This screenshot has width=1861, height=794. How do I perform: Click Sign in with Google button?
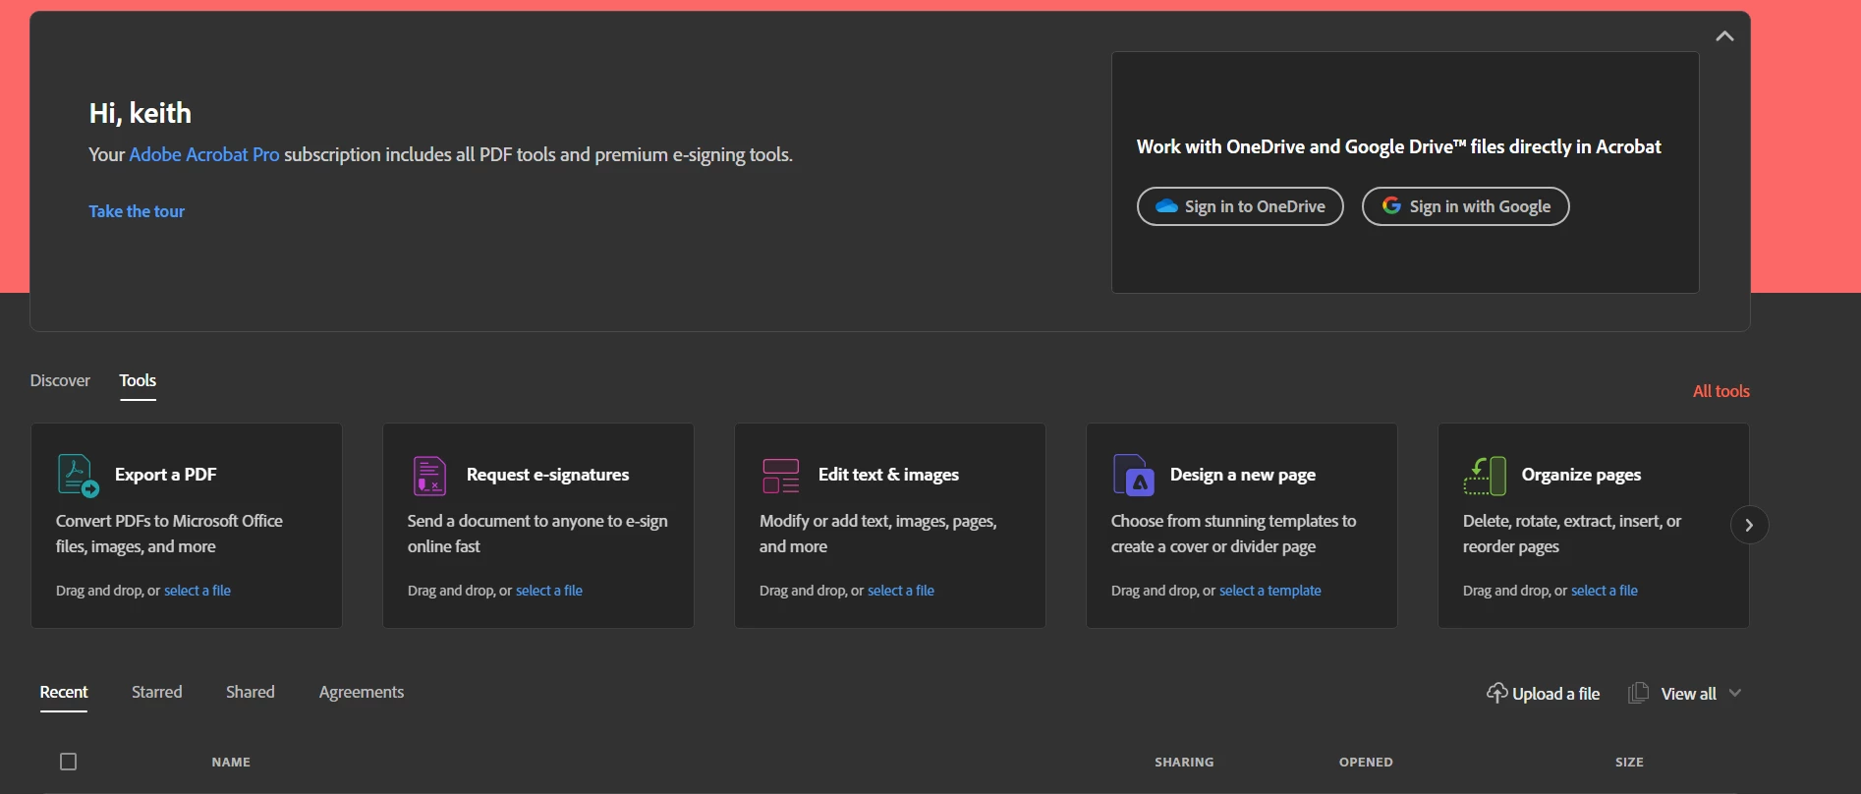1465,206
